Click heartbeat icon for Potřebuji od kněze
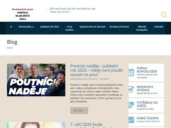 131,105
